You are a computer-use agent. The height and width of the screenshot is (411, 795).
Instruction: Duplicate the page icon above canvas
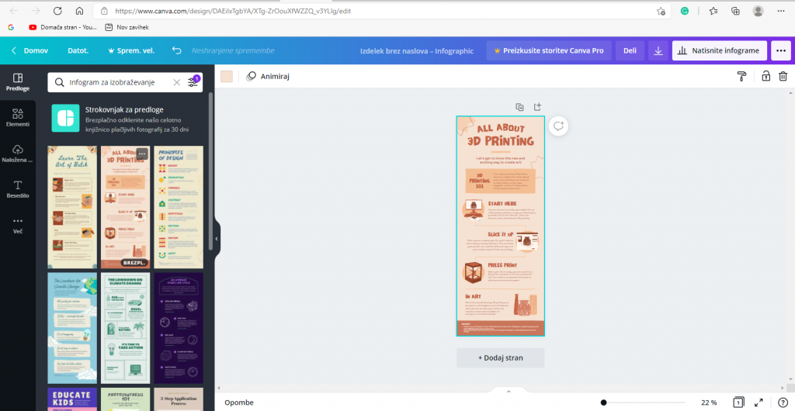519,107
